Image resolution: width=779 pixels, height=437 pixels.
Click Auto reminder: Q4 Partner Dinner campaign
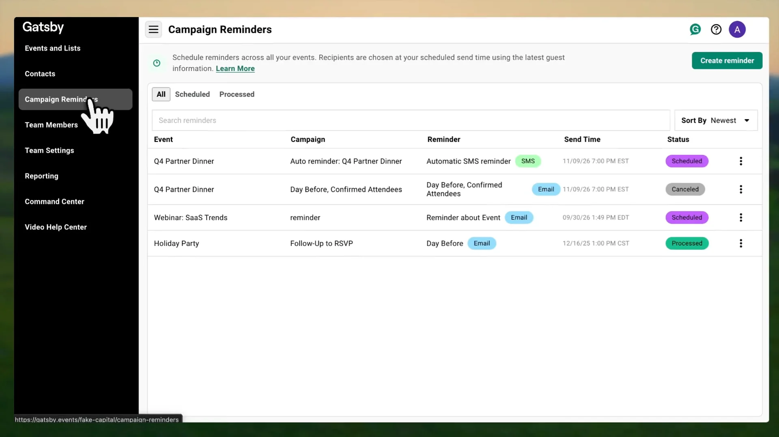(346, 161)
